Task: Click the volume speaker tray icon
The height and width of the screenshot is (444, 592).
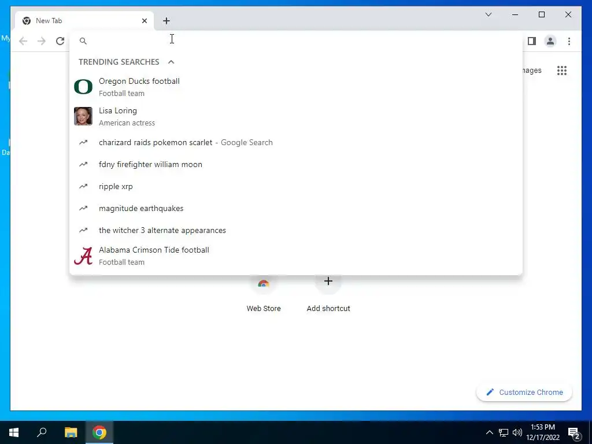Action: [517, 432]
